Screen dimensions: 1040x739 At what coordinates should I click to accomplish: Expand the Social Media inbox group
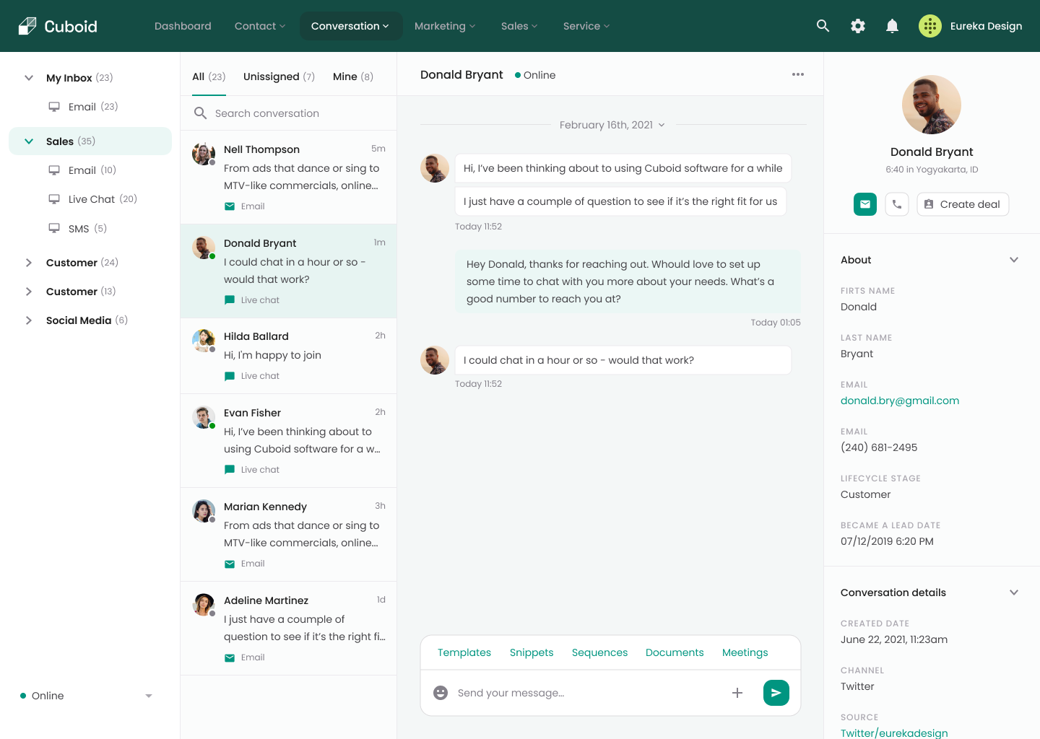[x=29, y=320]
